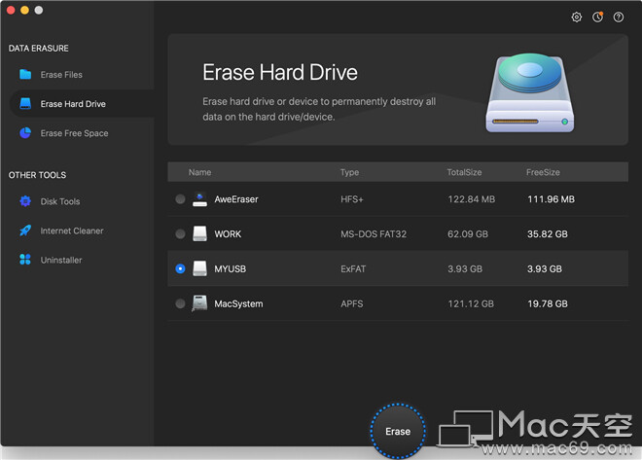This screenshot has width=642, height=460.
Task: Click the Erase Files folder icon
Action: click(25, 74)
